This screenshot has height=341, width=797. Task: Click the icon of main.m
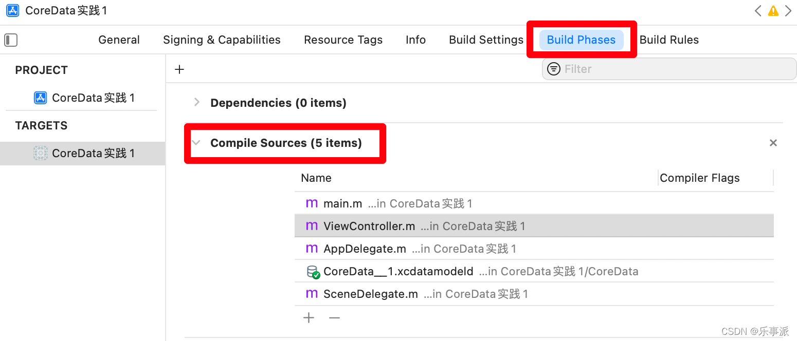312,203
